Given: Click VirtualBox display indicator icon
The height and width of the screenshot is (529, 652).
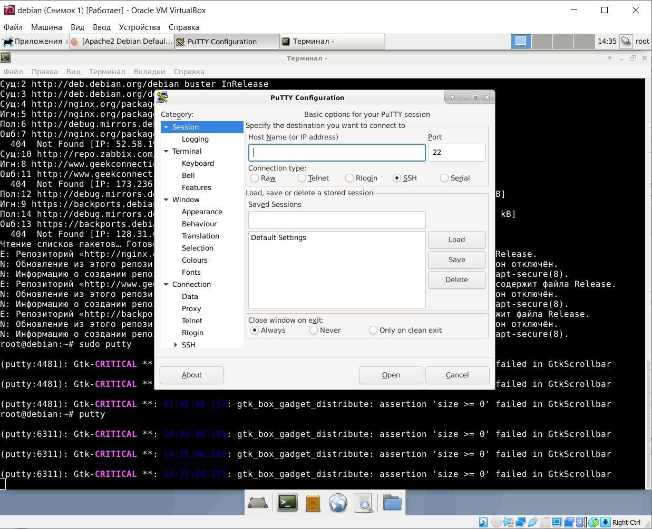Looking at the screenshot, I should [x=557, y=522].
